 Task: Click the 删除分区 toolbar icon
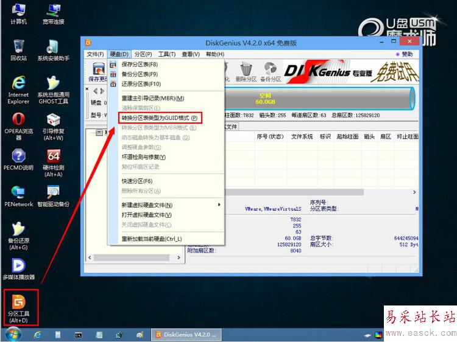[246, 72]
